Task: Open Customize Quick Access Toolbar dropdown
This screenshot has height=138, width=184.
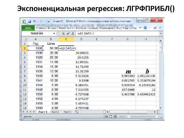Action: [49, 21]
